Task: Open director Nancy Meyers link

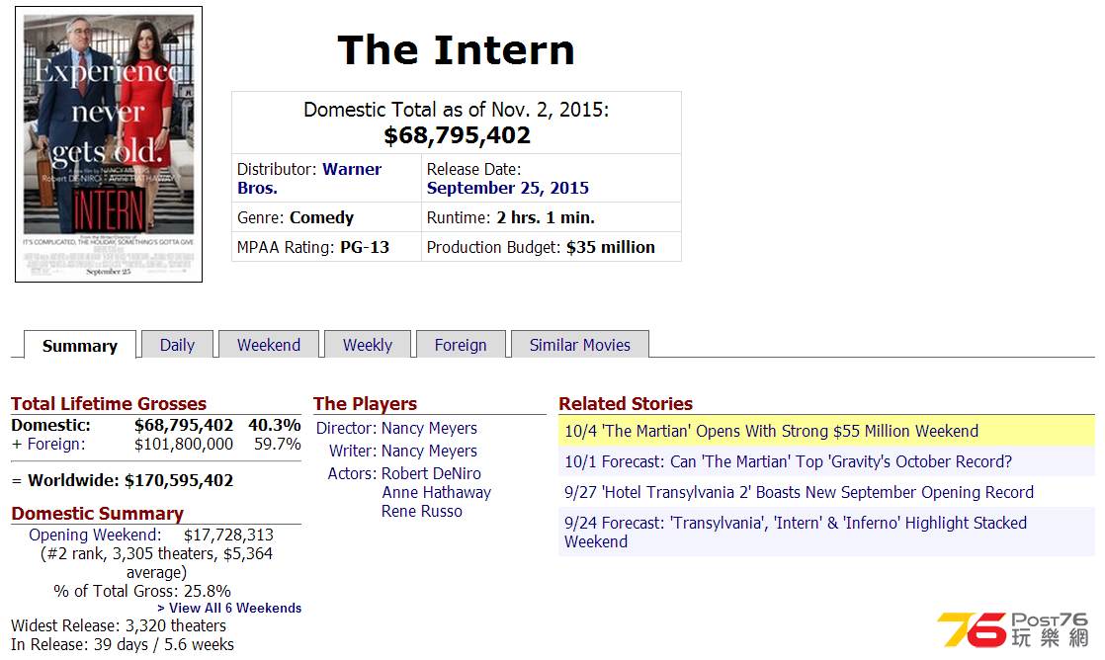Action: [x=429, y=428]
